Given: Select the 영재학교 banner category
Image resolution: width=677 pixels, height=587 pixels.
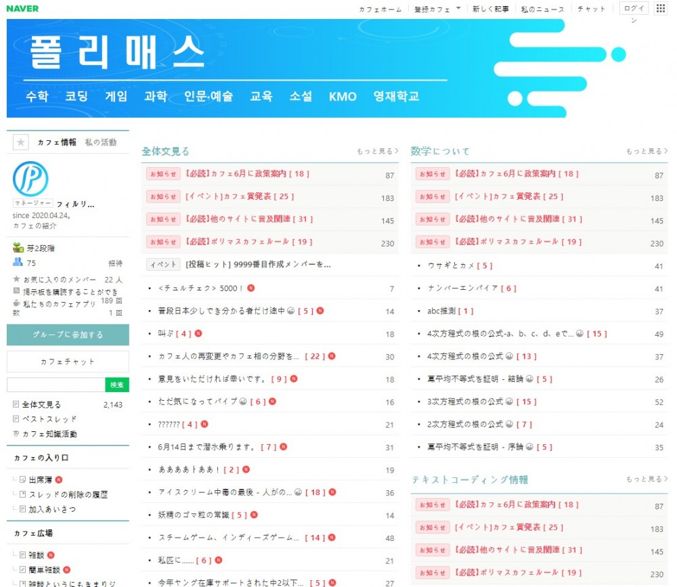Looking at the screenshot, I should click(396, 96).
